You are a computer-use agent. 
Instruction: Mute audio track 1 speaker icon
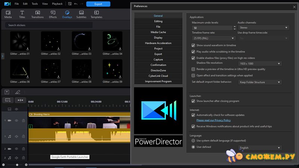coord(16,137)
